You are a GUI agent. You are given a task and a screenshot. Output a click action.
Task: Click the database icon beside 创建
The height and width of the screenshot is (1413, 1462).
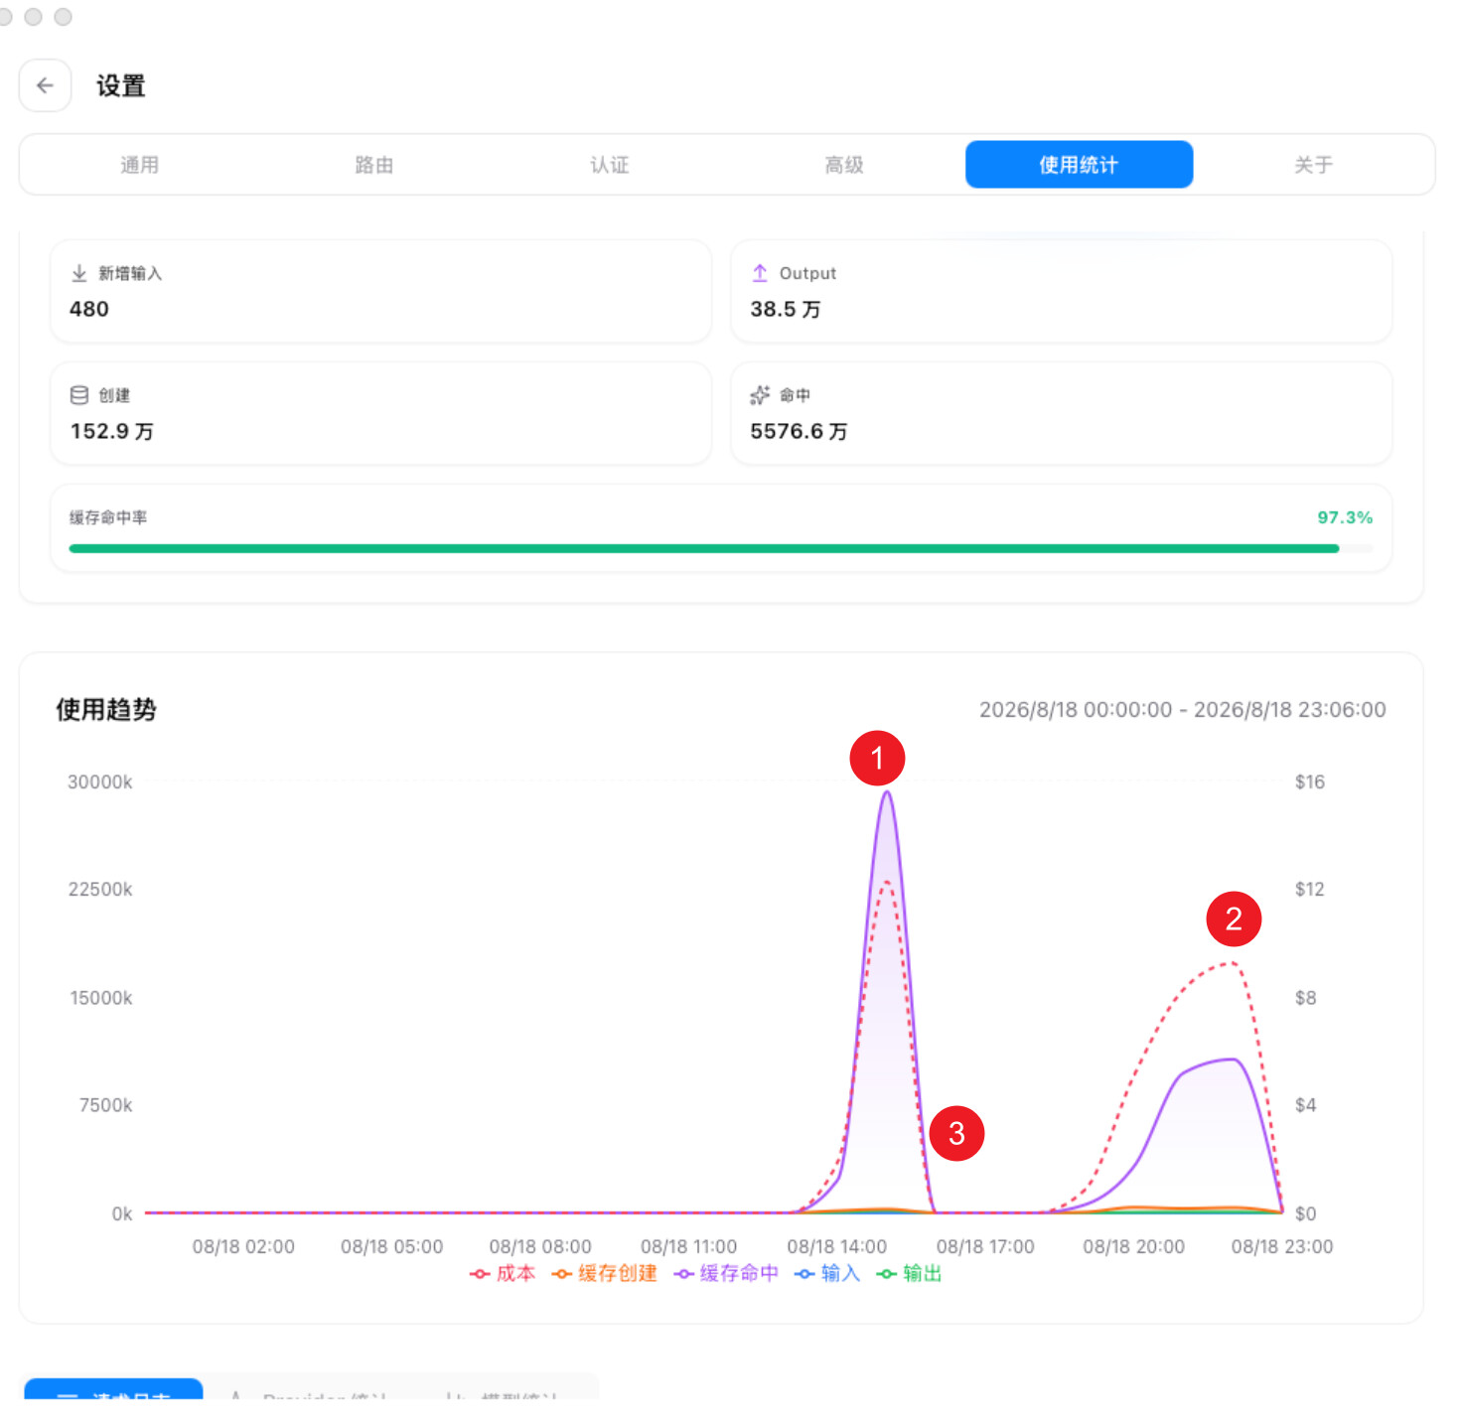click(x=79, y=395)
